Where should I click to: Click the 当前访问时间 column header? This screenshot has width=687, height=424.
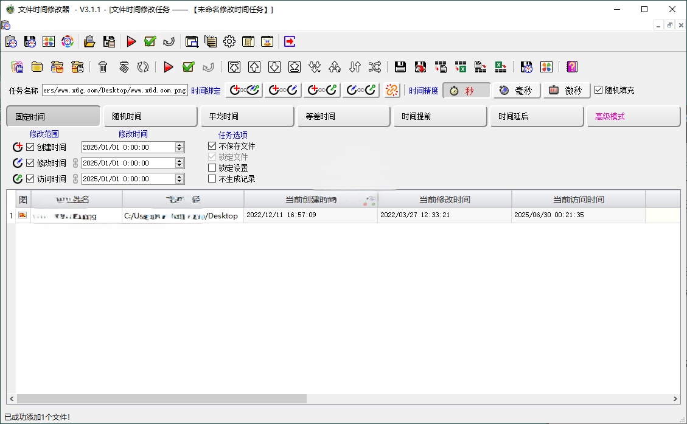tap(578, 200)
